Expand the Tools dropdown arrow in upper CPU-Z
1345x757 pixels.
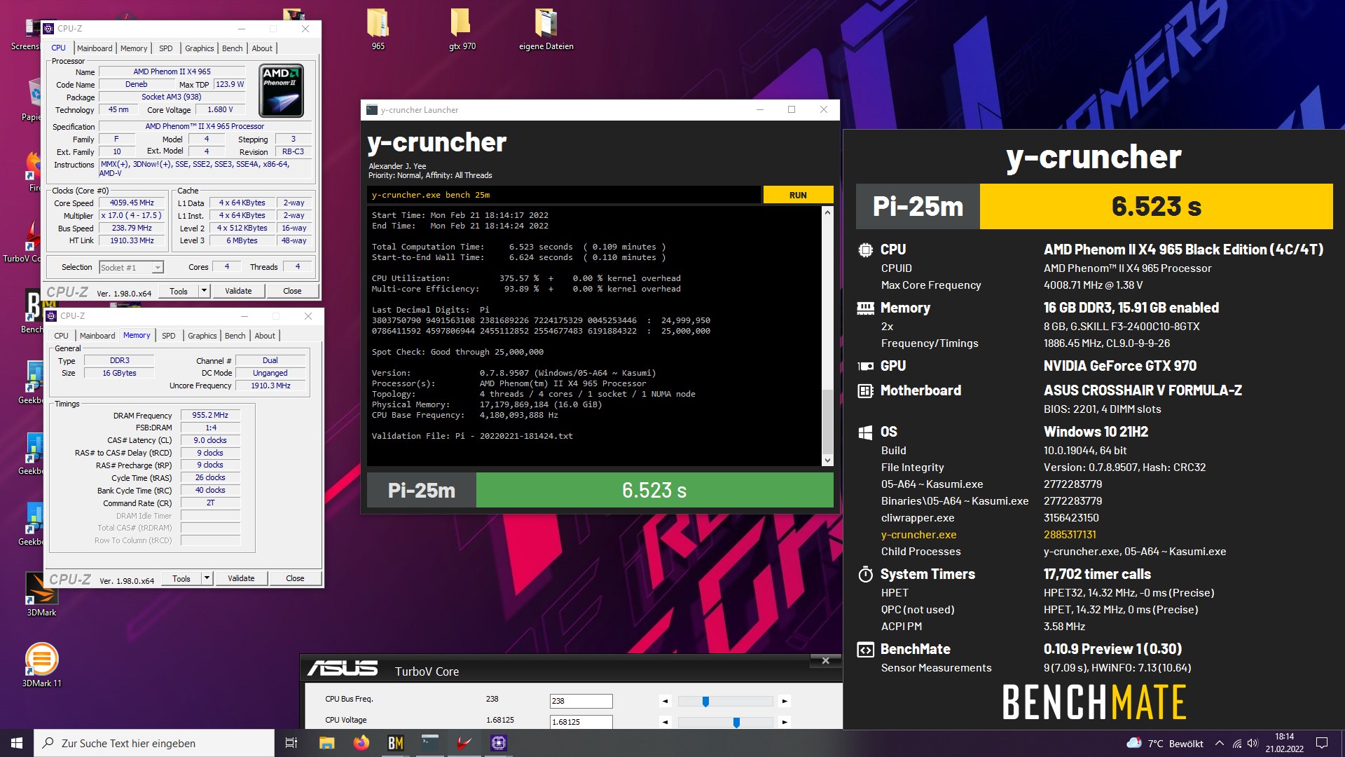[205, 291]
